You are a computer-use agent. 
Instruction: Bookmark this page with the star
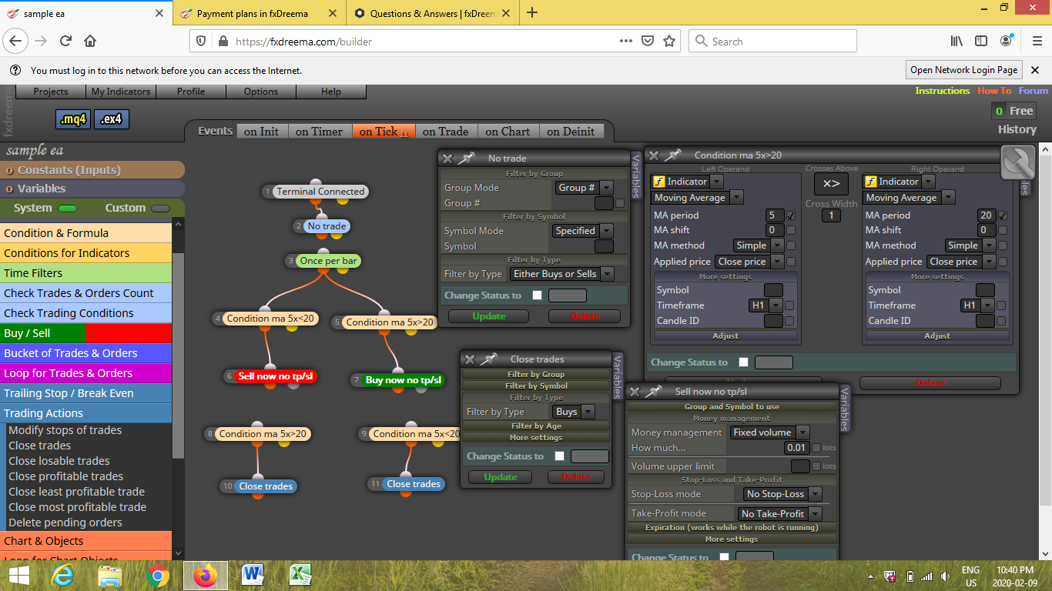pos(669,41)
